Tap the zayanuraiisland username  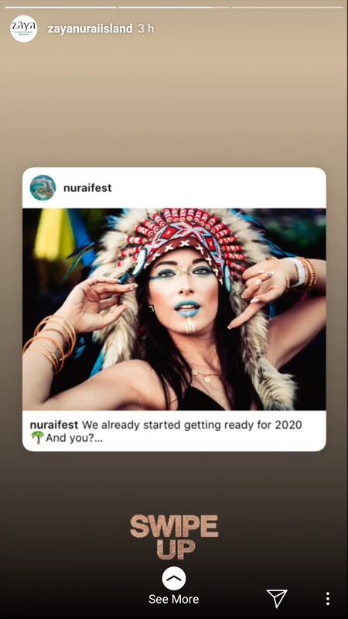(90, 29)
